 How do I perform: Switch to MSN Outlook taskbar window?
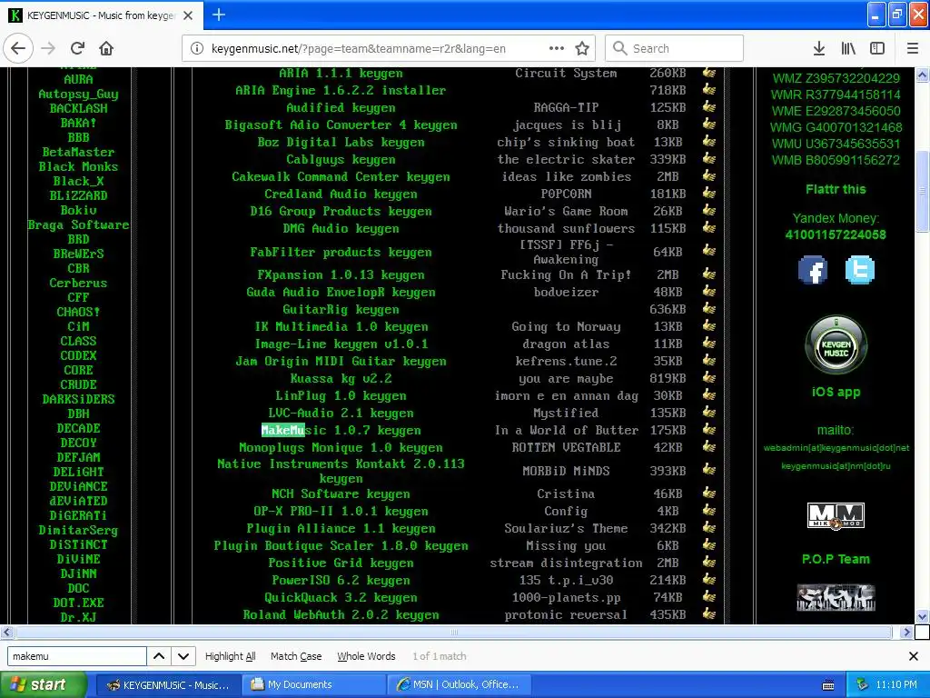click(x=459, y=684)
